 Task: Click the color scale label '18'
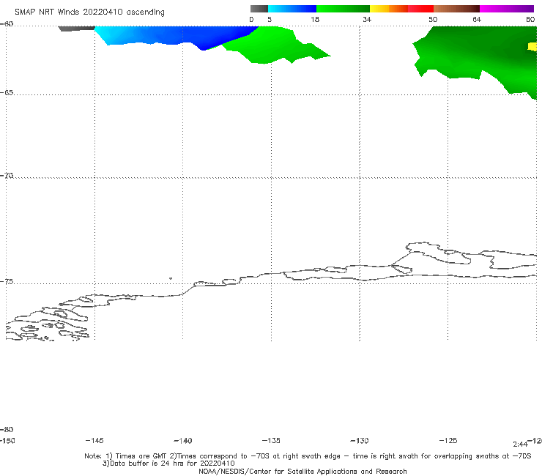[x=315, y=19]
